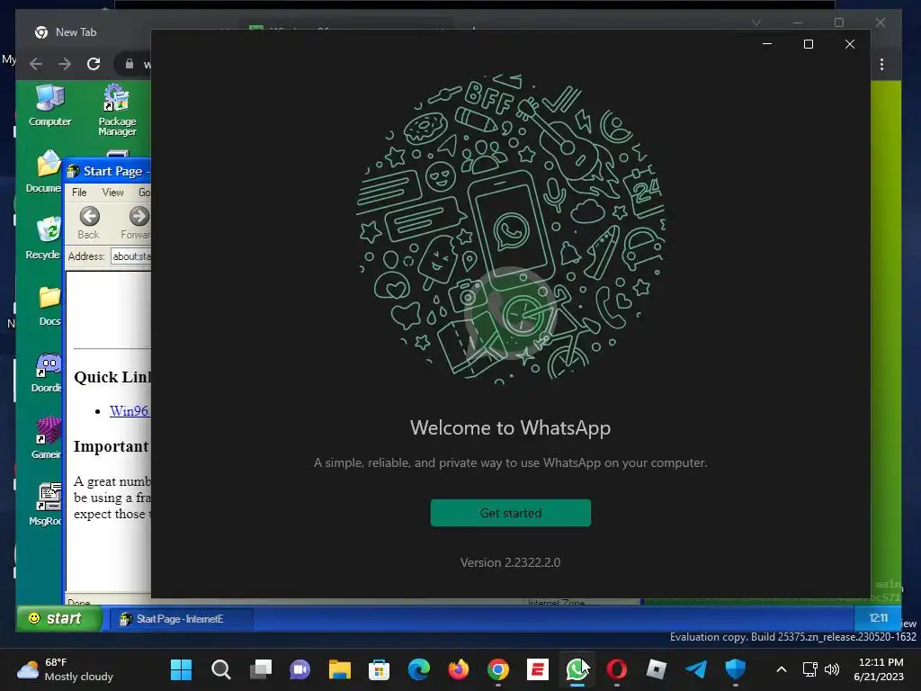Open Roblox from the taskbar
The width and height of the screenshot is (921, 691).
click(656, 669)
